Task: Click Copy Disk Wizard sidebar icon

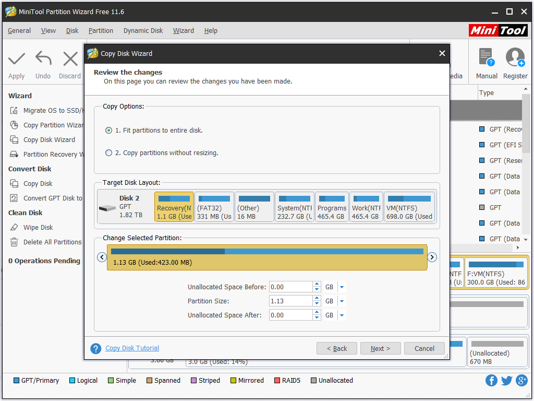Action: click(14, 140)
